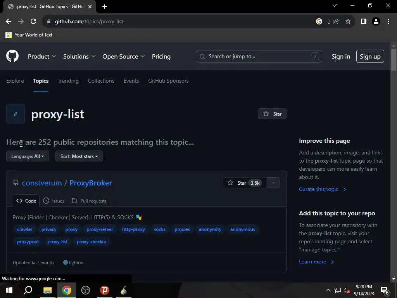Viewport: 397px width, 298px height.
Task: Open the browser side panel icon
Action: pyautogui.click(x=364, y=22)
